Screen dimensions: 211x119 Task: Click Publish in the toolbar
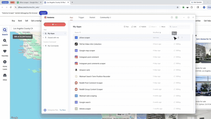142,27
